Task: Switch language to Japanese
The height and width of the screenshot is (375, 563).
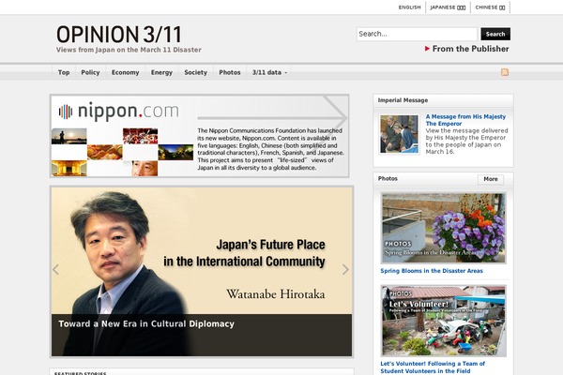Action: (448, 7)
